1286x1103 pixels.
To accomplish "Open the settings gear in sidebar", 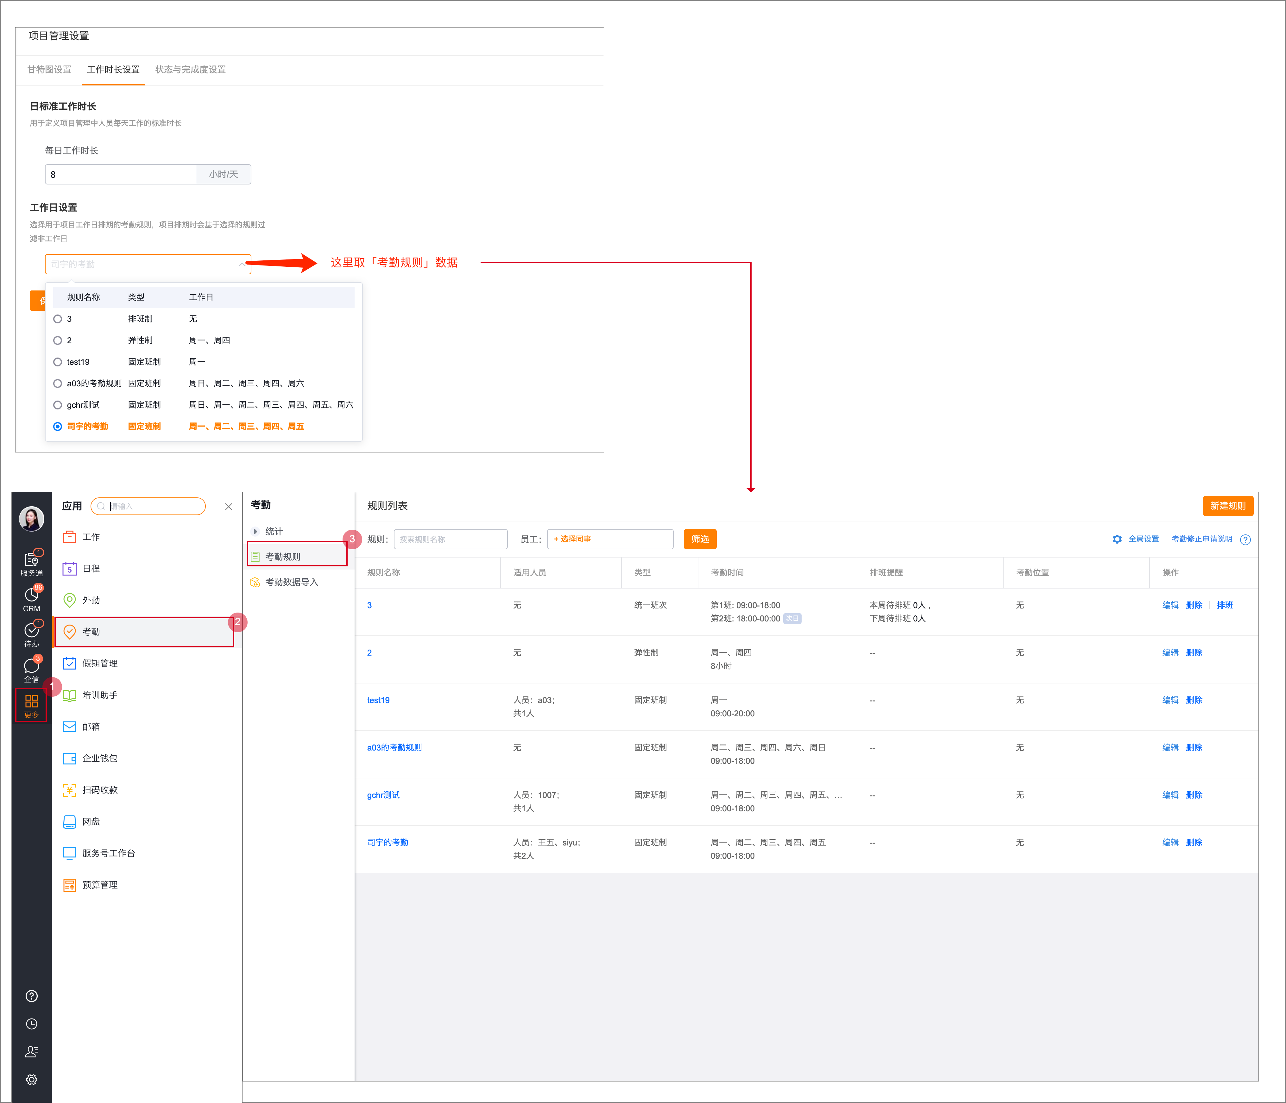I will [x=31, y=1079].
